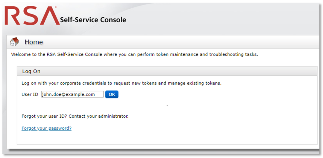The image size is (323, 158).
Task: Click the 'Contact your administrator' text
Action: [x=99, y=116]
